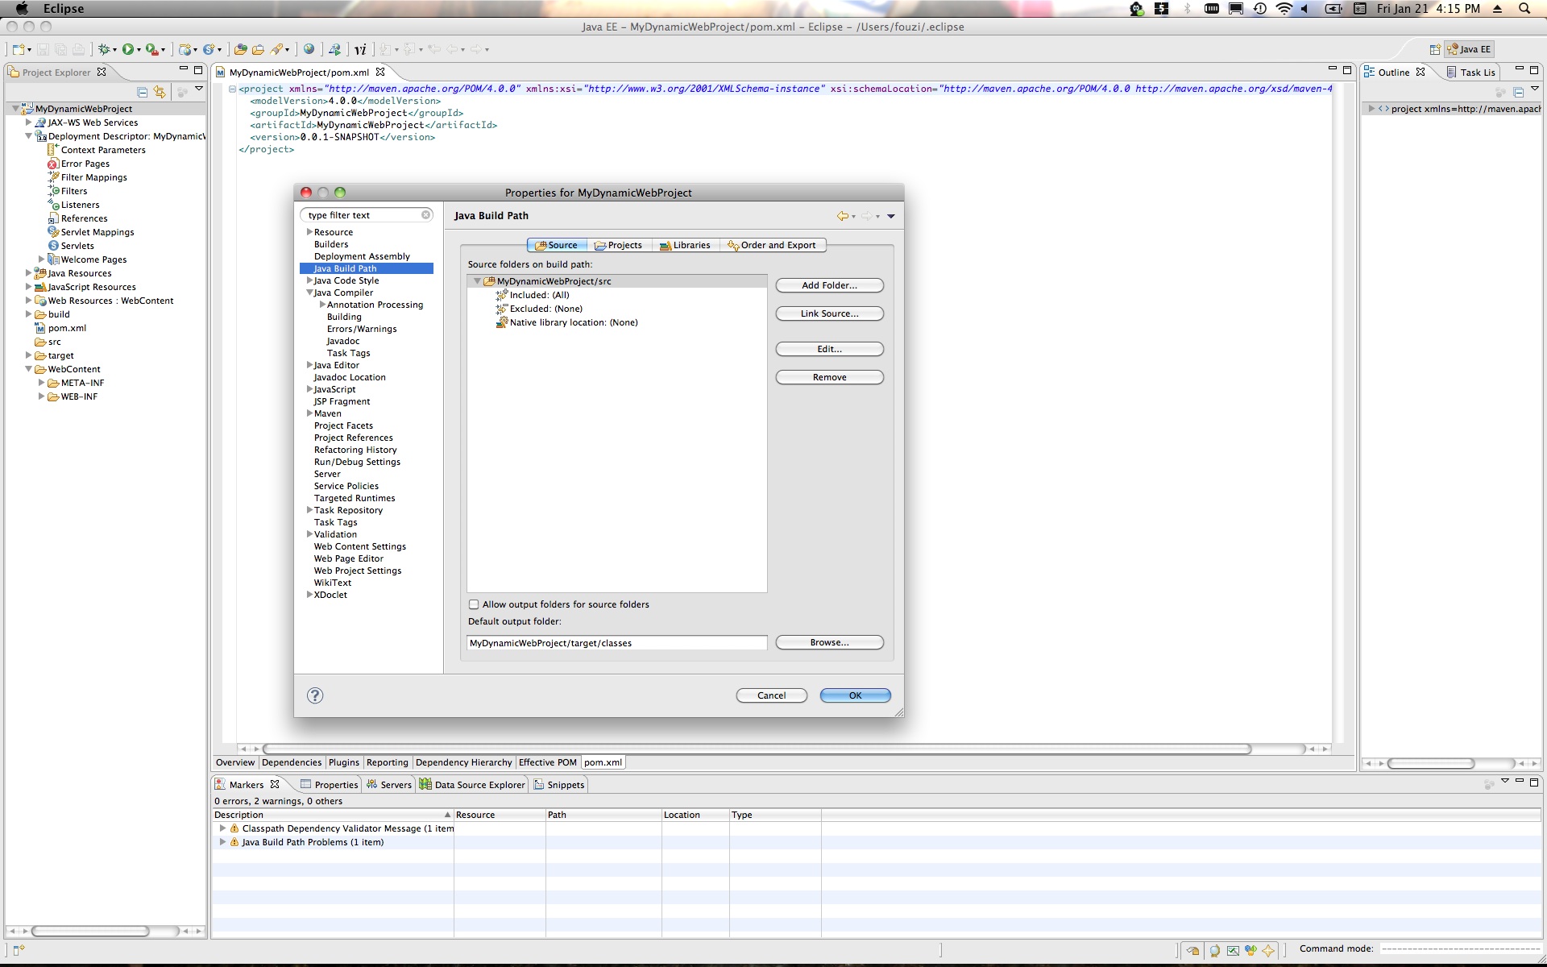
Task: Select the Java EE perspective button
Action: (x=1469, y=49)
